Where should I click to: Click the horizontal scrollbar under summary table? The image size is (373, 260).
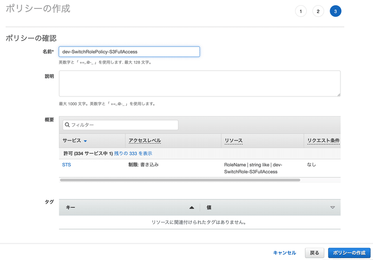pyautogui.click(x=180, y=180)
